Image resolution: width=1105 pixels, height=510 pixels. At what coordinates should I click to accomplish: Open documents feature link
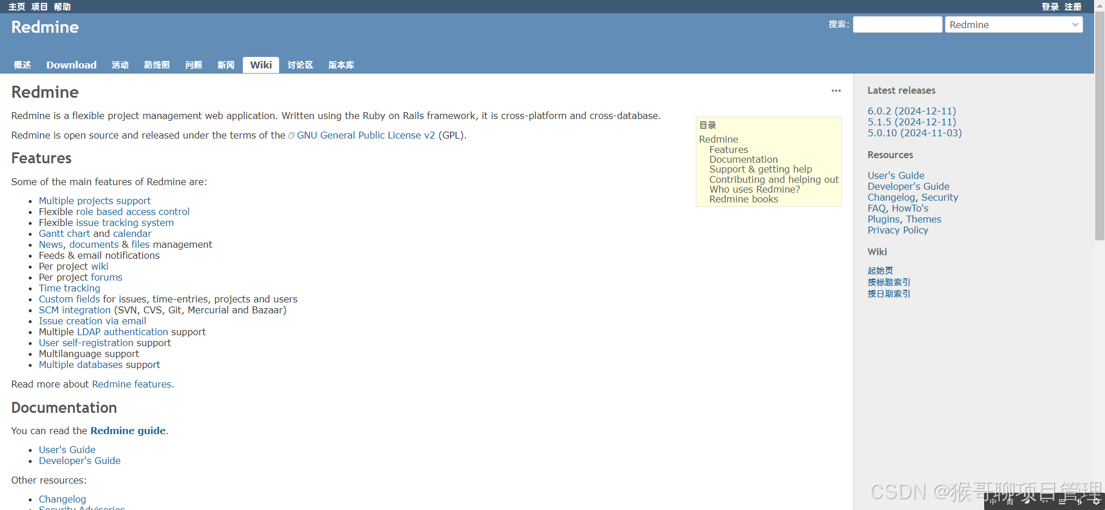(x=94, y=244)
